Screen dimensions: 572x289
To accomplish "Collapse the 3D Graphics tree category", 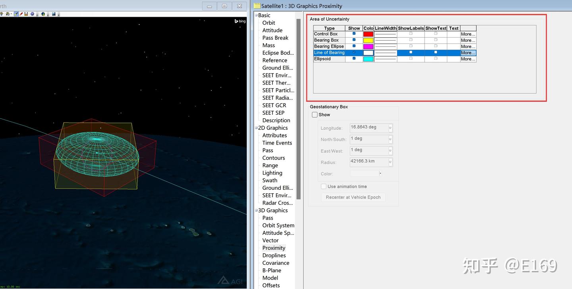I will point(257,210).
